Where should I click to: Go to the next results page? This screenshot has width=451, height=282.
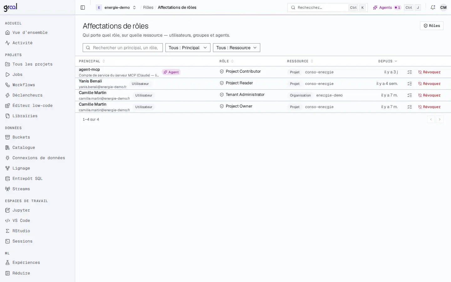pos(440,119)
